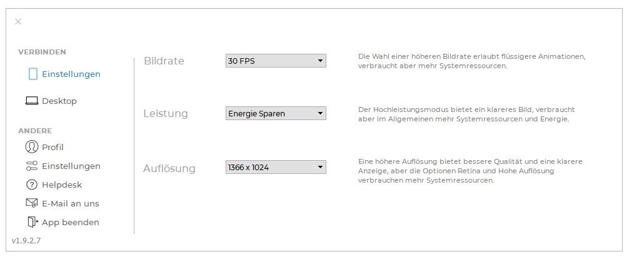Screen dimensions: 637x264
Task: Click the Profil person icon
Action: [32, 147]
